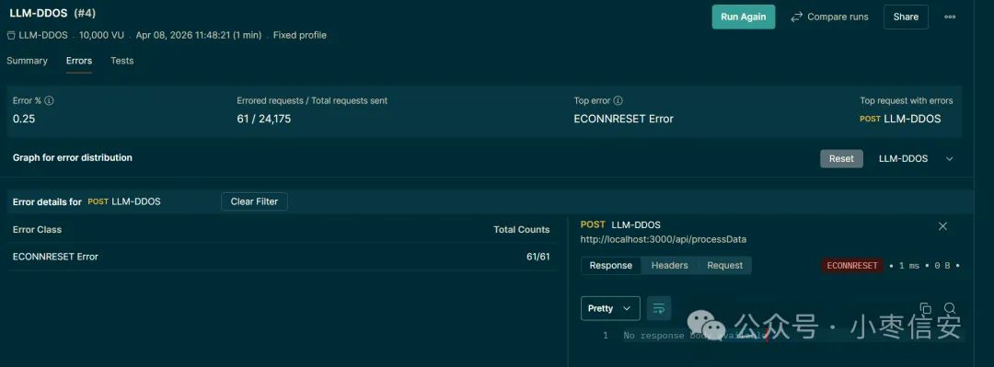Click the info icon beside Top error
994x367 pixels.
[618, 101]
